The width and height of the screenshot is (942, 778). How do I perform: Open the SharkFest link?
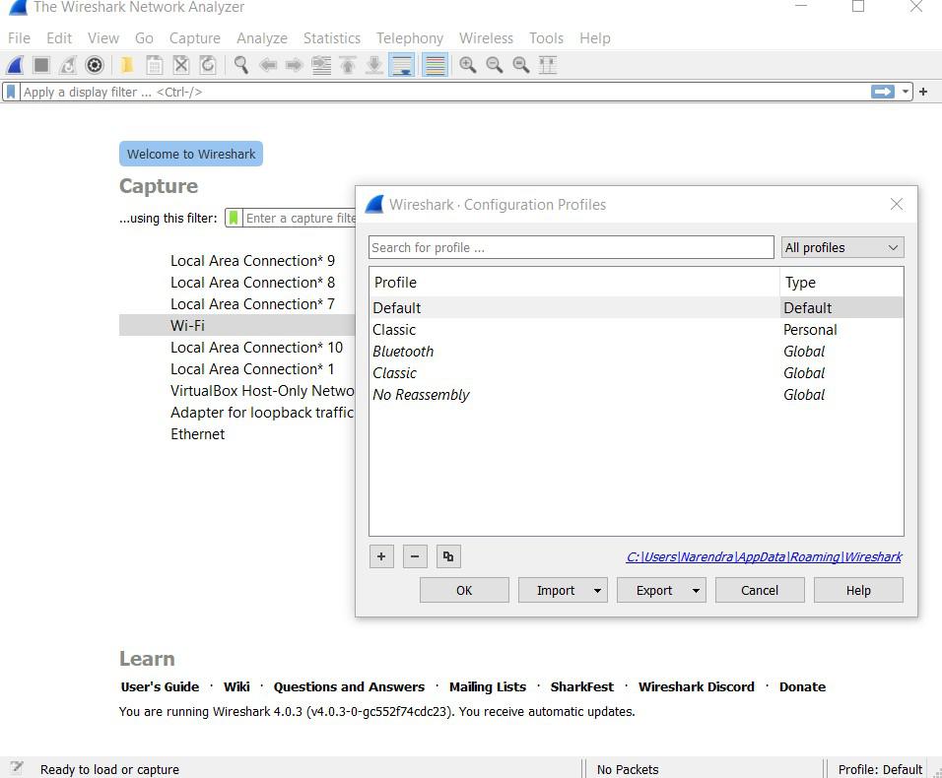pyautogui.click(x=582, y=686)
